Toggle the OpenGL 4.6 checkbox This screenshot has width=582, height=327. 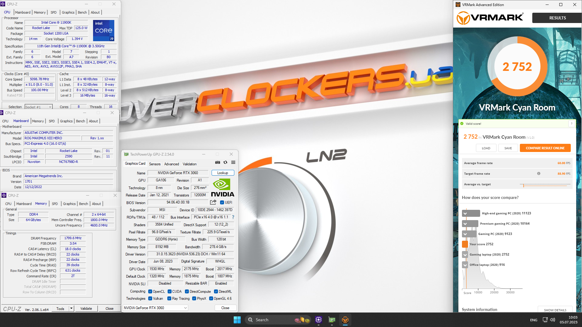point(211,299)
